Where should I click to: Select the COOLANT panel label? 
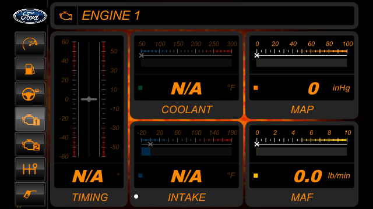(x=186, y=110)
